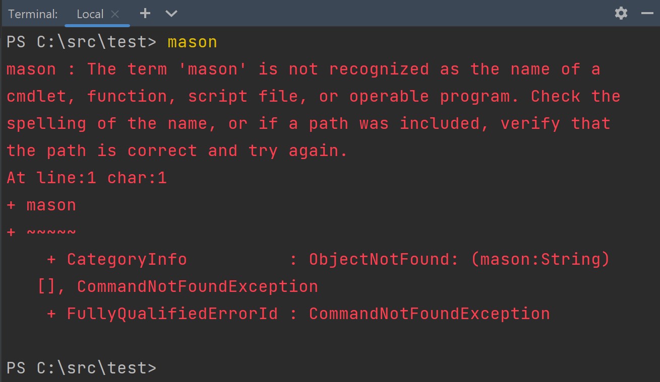Click the Terminal panel label
Screen dimensions: 660x382
[x=32, y=14]
